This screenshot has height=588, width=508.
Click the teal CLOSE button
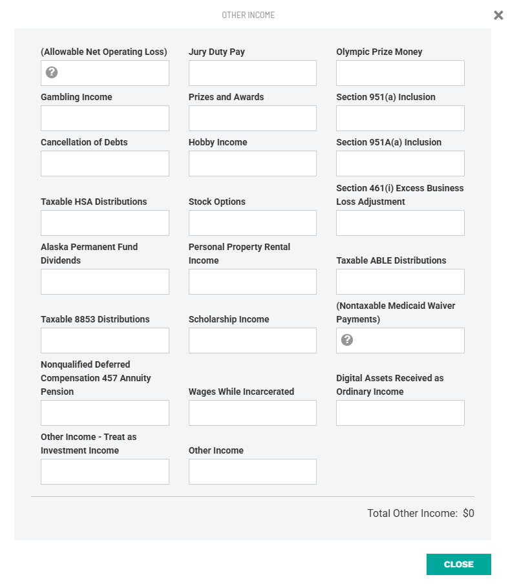click(458, 564)
